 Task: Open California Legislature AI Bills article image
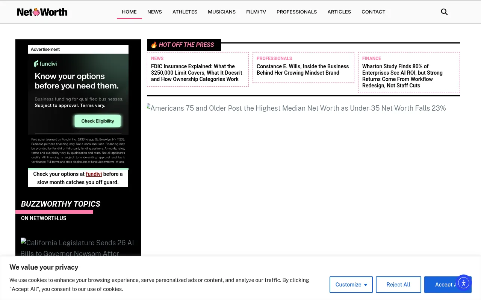[x=78, y=248]
